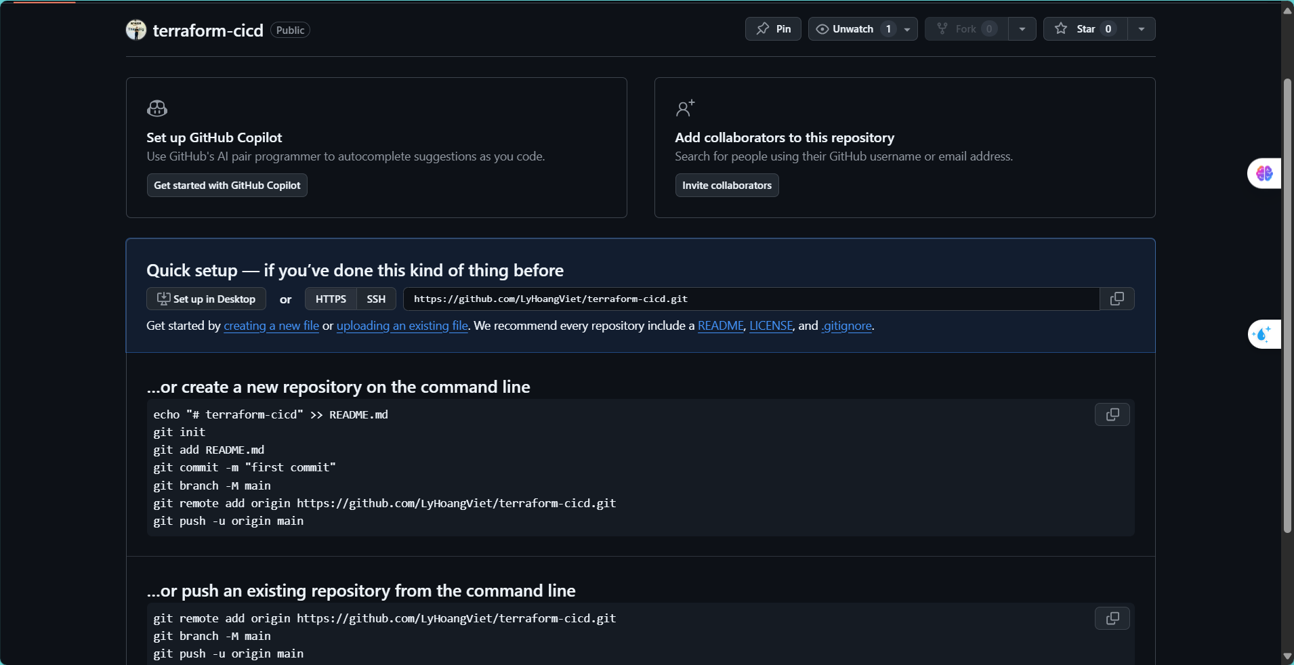Click the repository clone URL field

coord(751,299)
